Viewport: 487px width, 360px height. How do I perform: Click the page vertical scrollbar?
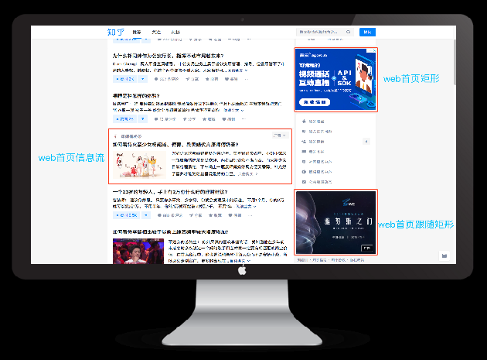tap(455, 62)
